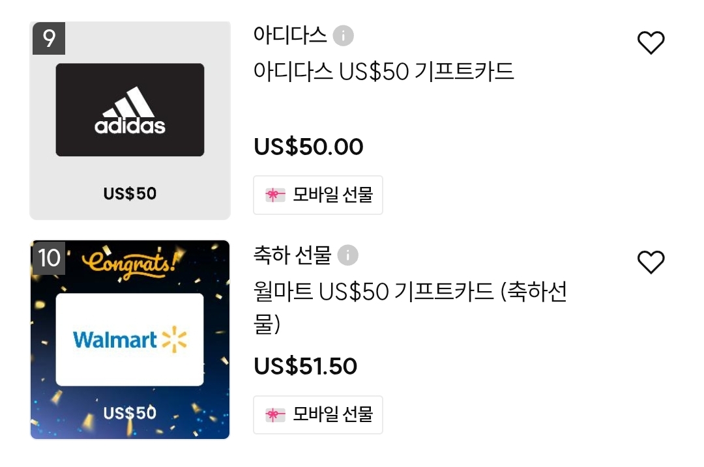Open the info icon next to 아디다스

(x=344, y=36)
